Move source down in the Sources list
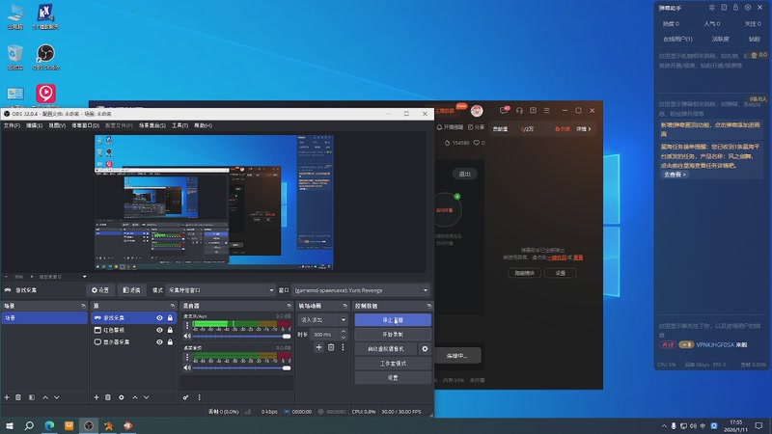Screen dimensions: 772x434 click(x=147, y=397)
